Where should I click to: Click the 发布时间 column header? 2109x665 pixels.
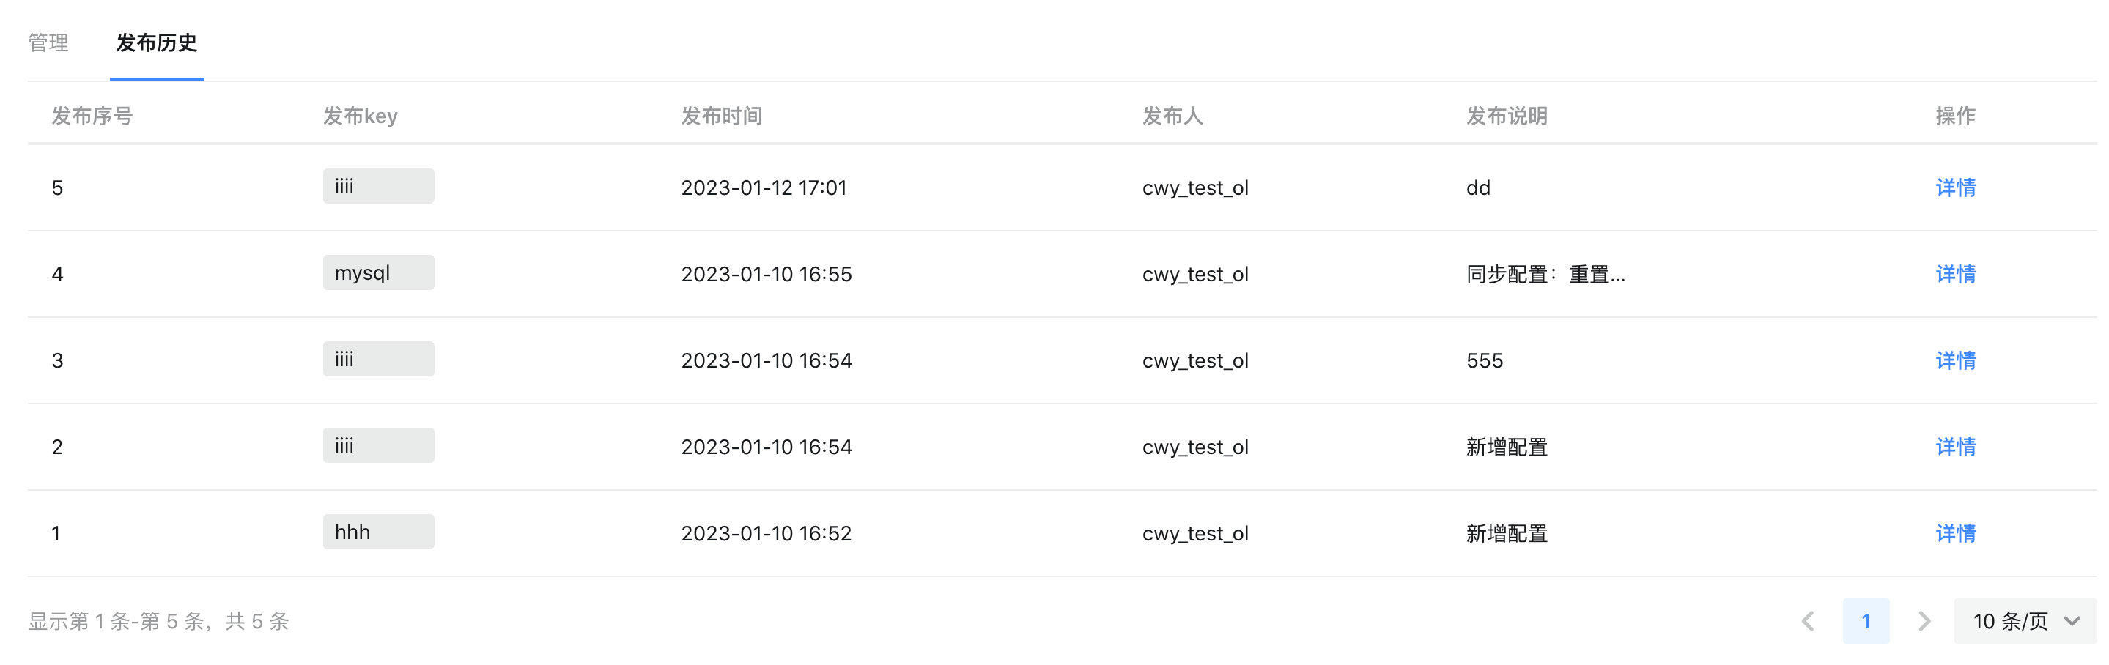point(721,116)
